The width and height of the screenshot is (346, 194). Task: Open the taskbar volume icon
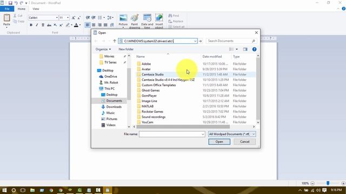(318, 190)
